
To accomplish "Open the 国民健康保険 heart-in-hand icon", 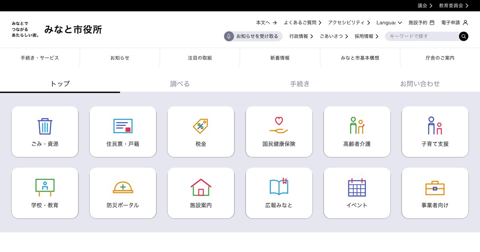I will (x=279, y=125).
